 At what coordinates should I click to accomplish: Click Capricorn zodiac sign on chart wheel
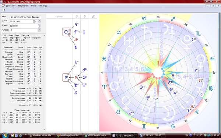click(144, 18)
